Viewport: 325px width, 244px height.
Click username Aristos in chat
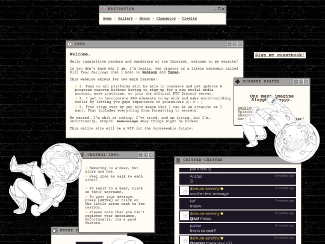tap(196, 176)
